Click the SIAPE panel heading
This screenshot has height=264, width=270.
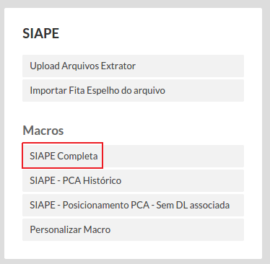pyautogui.click(x=40, y=33)
